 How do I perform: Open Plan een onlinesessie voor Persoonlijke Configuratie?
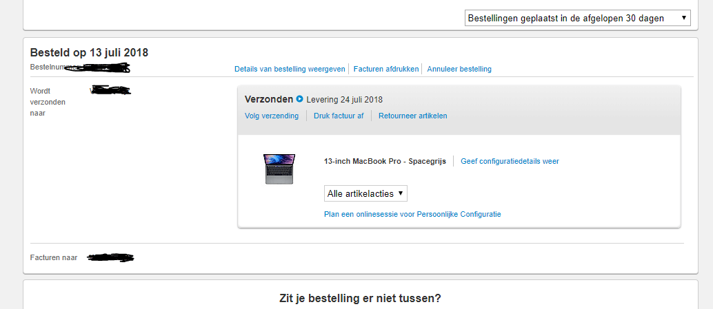pyautogui.click(x=412, y=214)
